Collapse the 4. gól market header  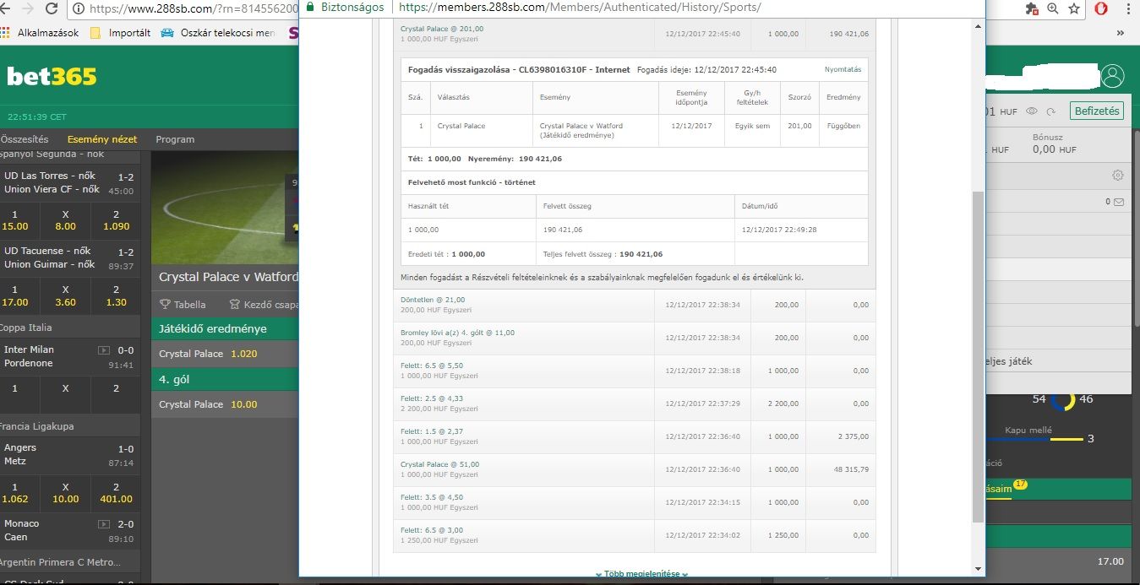click(225, 380)
